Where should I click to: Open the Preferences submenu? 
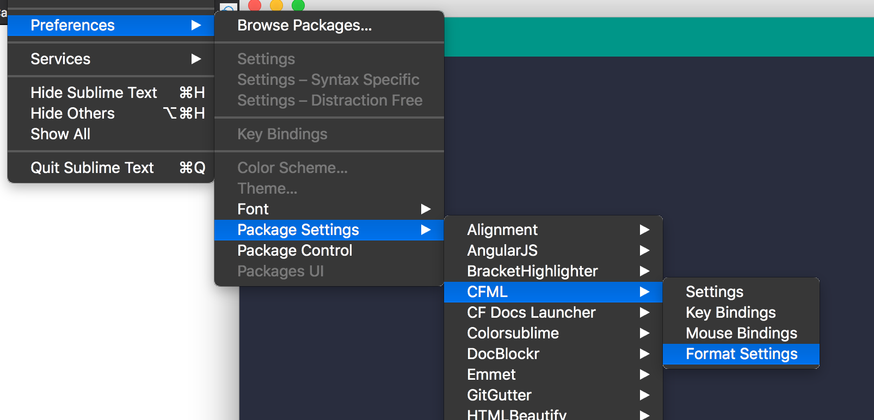coord(110,26)
